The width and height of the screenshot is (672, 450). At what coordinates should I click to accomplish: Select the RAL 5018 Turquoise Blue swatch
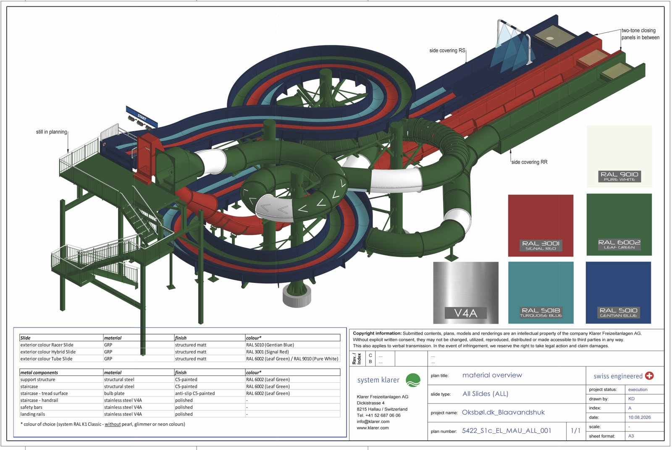pyautogui.click(x=541, y=293)
